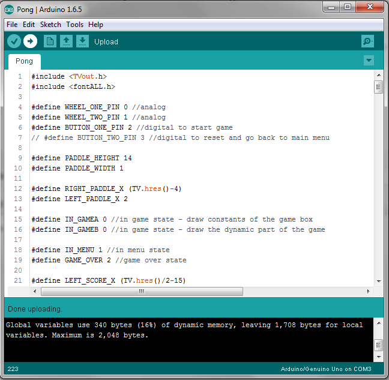This screenshot has width=389, height=380.
Task: Click the #include <TVout.h> line
Action: pos(69,76)
